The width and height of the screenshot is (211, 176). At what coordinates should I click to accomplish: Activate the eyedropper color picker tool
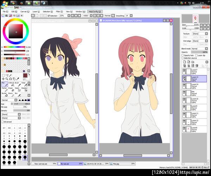pyautogui.click(x=18, y=79)
